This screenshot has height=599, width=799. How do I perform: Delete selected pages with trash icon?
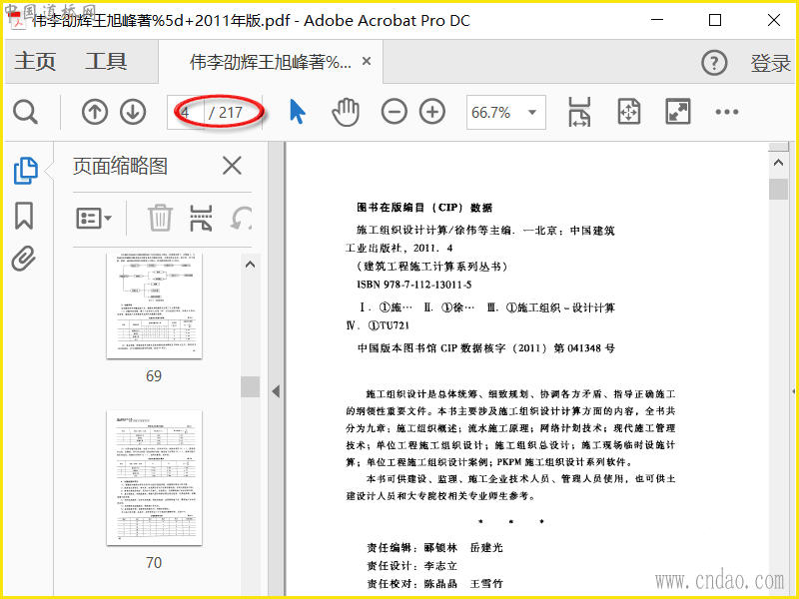[160, 218]
